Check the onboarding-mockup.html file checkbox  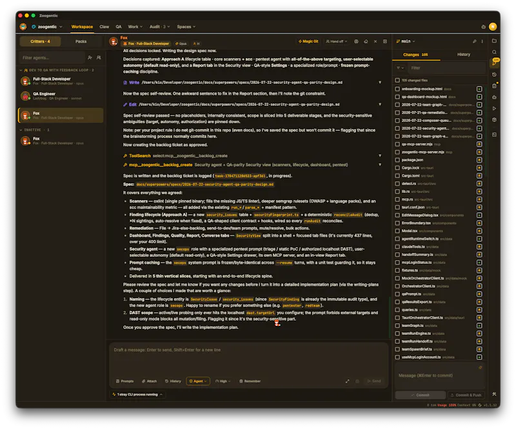[397, 89]
